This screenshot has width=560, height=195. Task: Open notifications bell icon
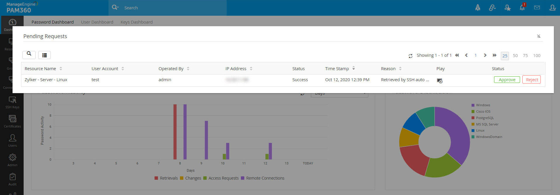pos(522,7)
